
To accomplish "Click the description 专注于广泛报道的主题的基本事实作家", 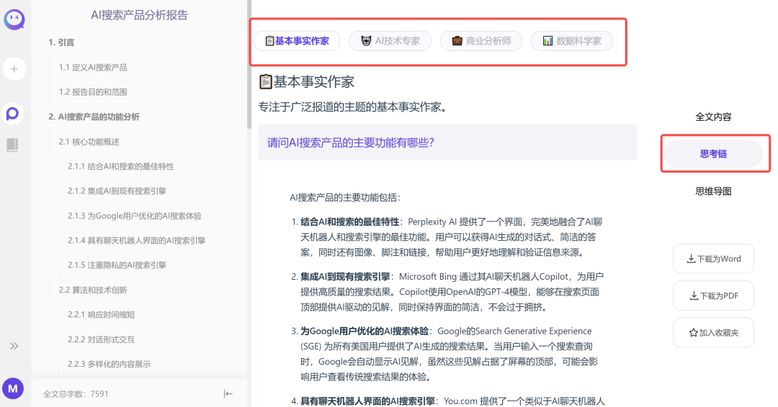I will pos(352,107).
